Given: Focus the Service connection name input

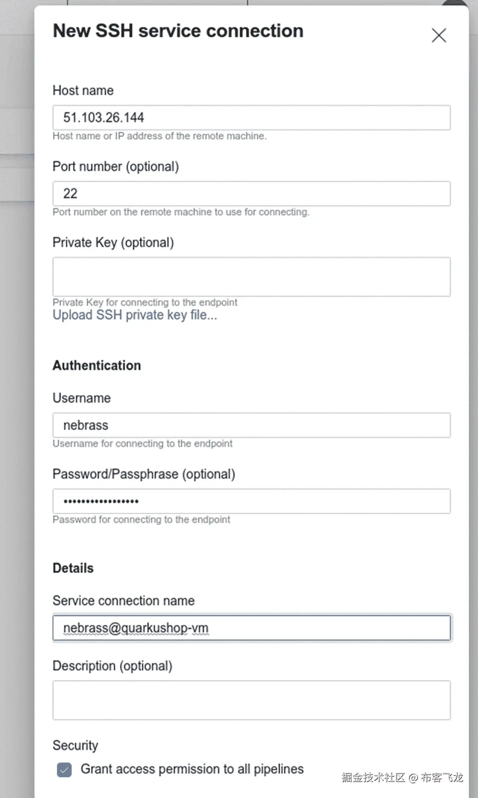Looking at the screenshot, I should click(251, 628).
